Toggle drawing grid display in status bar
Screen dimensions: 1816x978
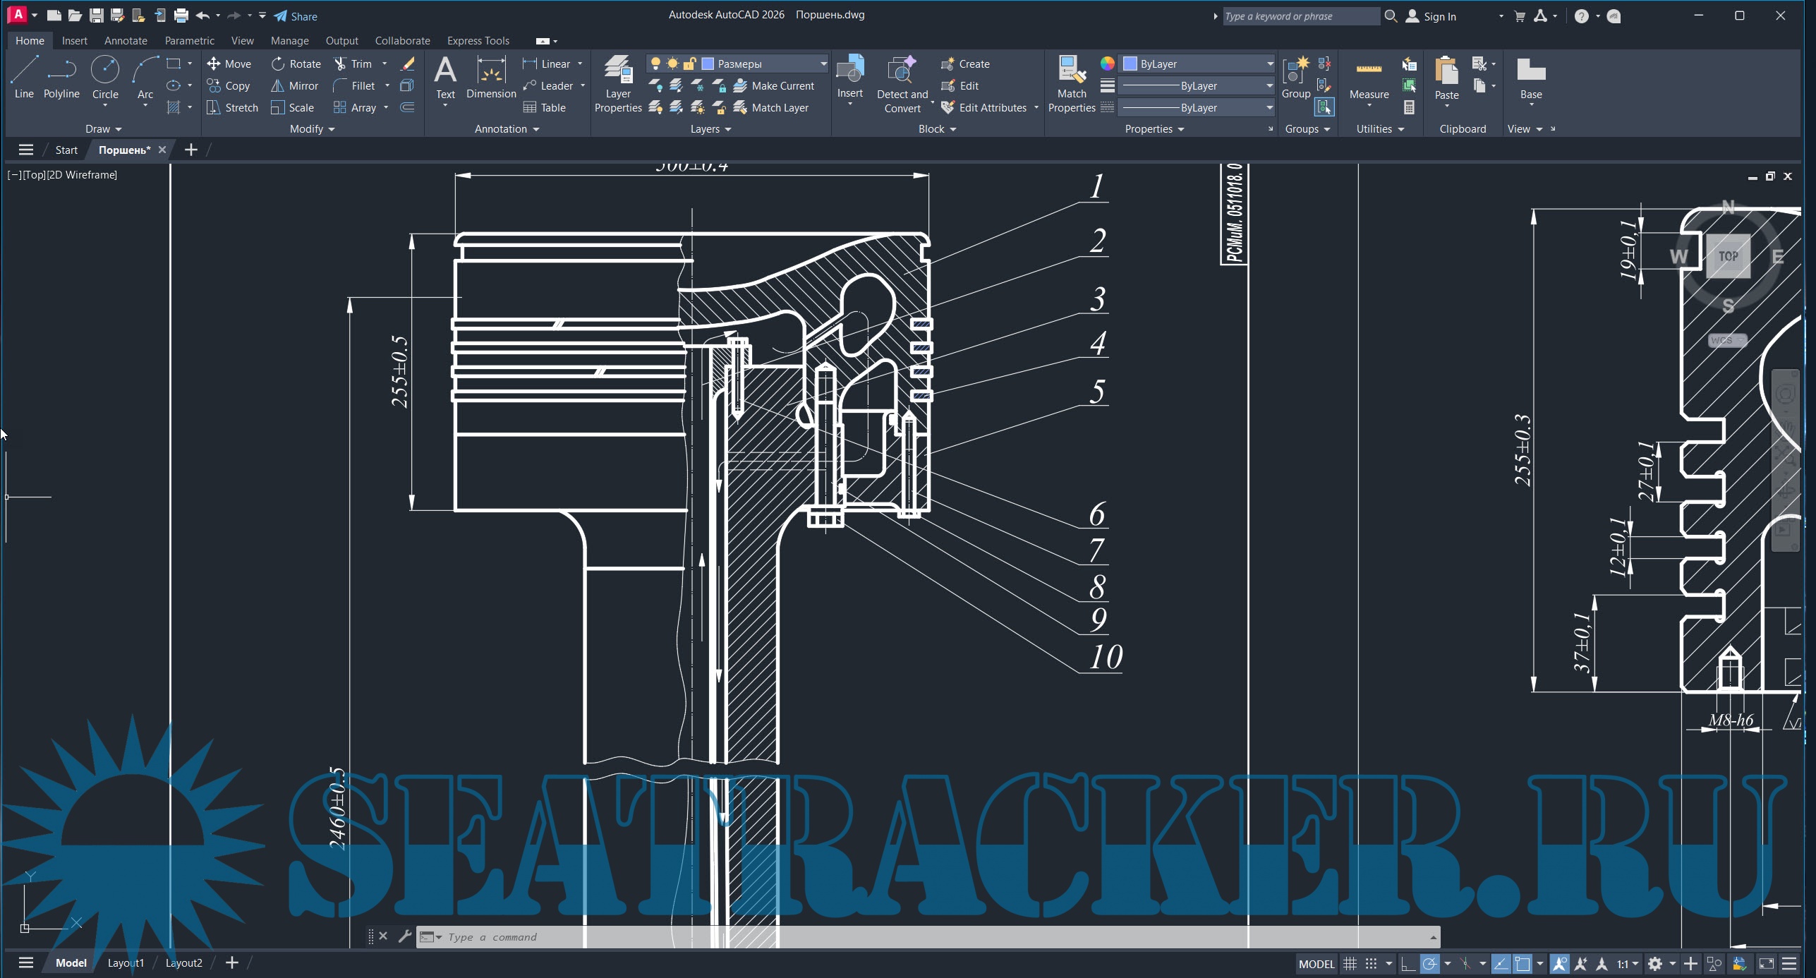coord(1350,963)
